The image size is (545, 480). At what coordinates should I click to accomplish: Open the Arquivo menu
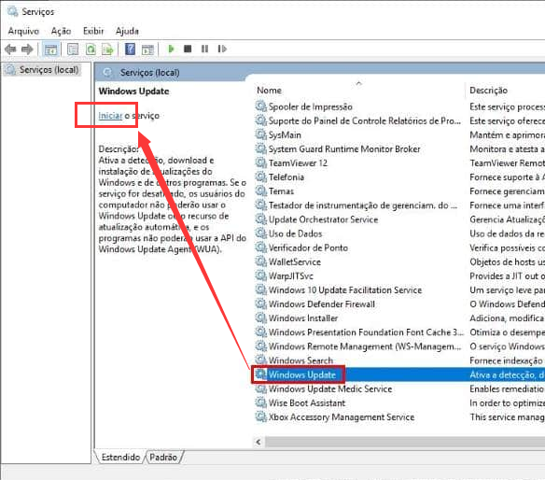[23, 31]
